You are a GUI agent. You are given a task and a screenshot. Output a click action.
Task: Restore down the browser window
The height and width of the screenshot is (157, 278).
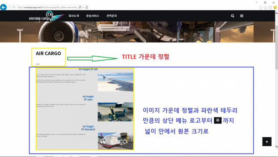pos(265,3)
